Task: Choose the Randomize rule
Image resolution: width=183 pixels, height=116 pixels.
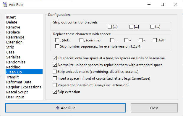Action: click(x=24, y=62)
